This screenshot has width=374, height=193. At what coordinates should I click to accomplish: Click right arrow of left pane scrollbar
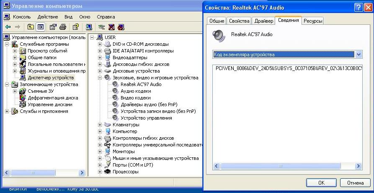[x=82, y=172]
